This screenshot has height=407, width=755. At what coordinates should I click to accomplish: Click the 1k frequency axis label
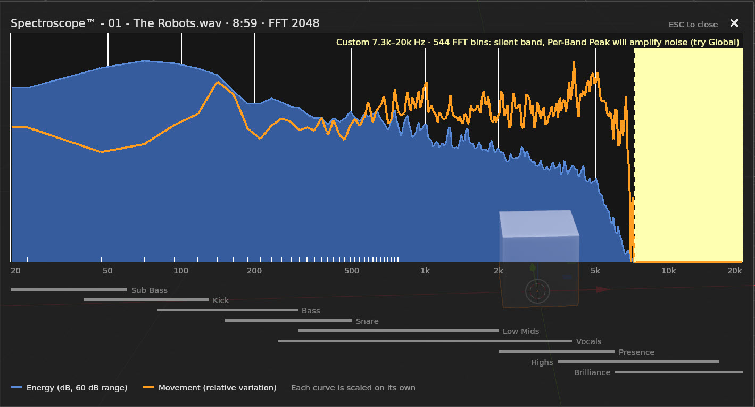coord(425,271)
